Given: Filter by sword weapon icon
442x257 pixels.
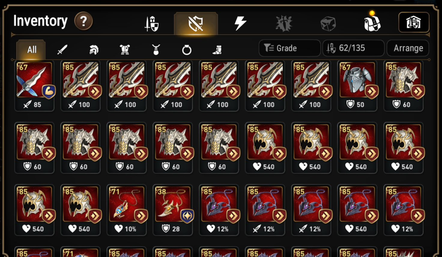Looking at the screenshot, I should (x=62, y=50).
